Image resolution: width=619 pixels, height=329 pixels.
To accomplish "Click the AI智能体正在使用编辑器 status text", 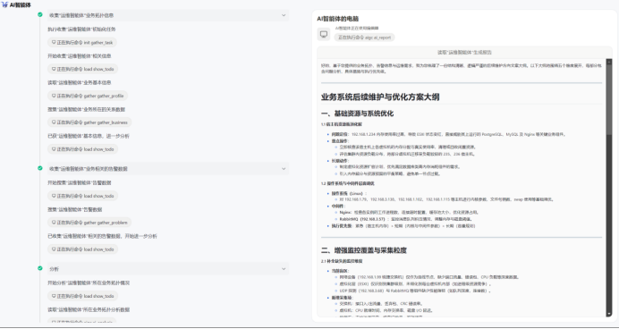I will click(357, 28).
